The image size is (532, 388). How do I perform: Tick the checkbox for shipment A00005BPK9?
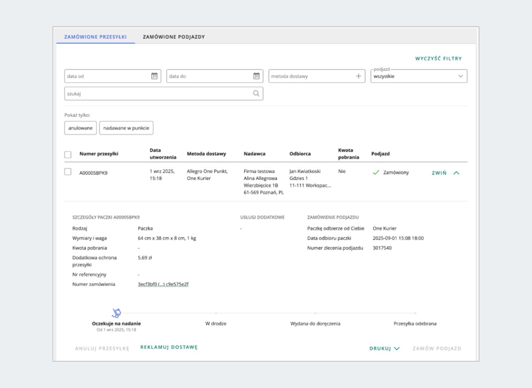[68, 172]
